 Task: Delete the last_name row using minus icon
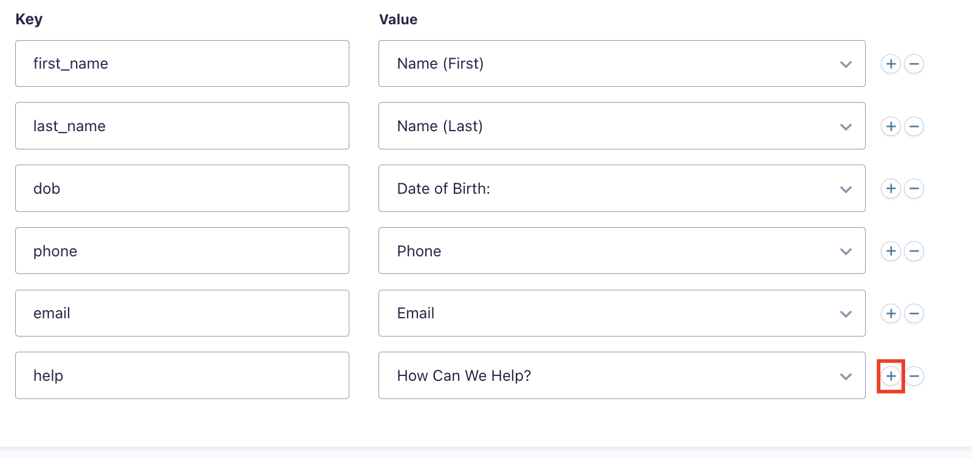pos(914,126)
